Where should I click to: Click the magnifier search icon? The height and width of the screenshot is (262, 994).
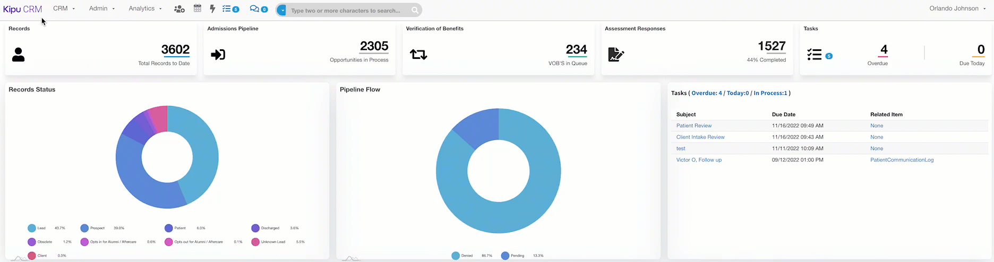tap(415, 10)
